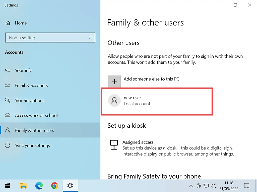This screenshot has width=257, height=192.
Task: Launch Google Chrome from the taskbar
Action: point(55,186)
